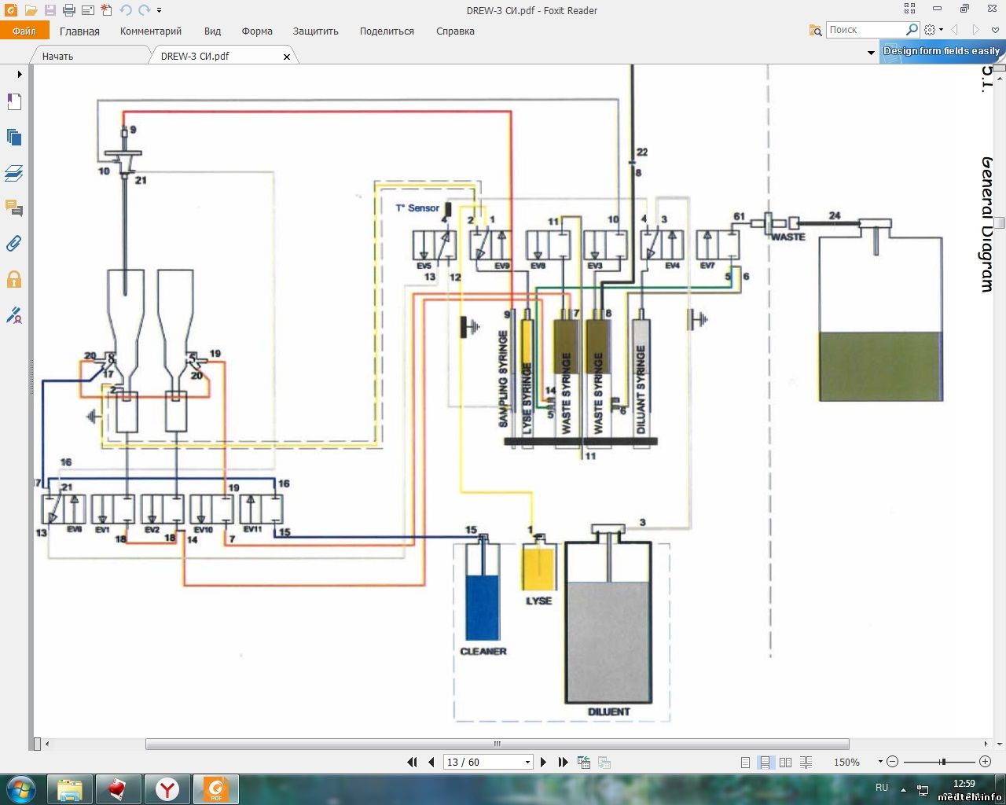
Task: Open the page number dropdown
Action: 527,762
